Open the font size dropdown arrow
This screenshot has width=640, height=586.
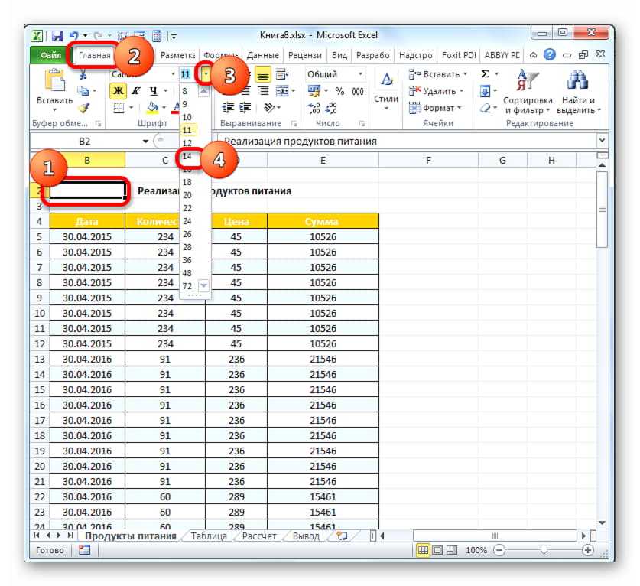(206, 74)
